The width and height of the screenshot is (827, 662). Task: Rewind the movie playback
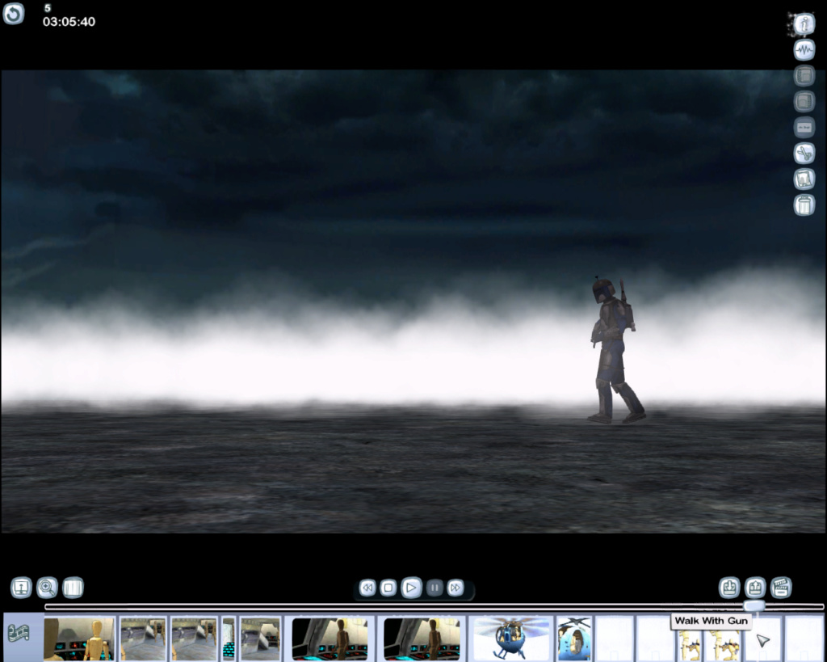click(367, 588)
